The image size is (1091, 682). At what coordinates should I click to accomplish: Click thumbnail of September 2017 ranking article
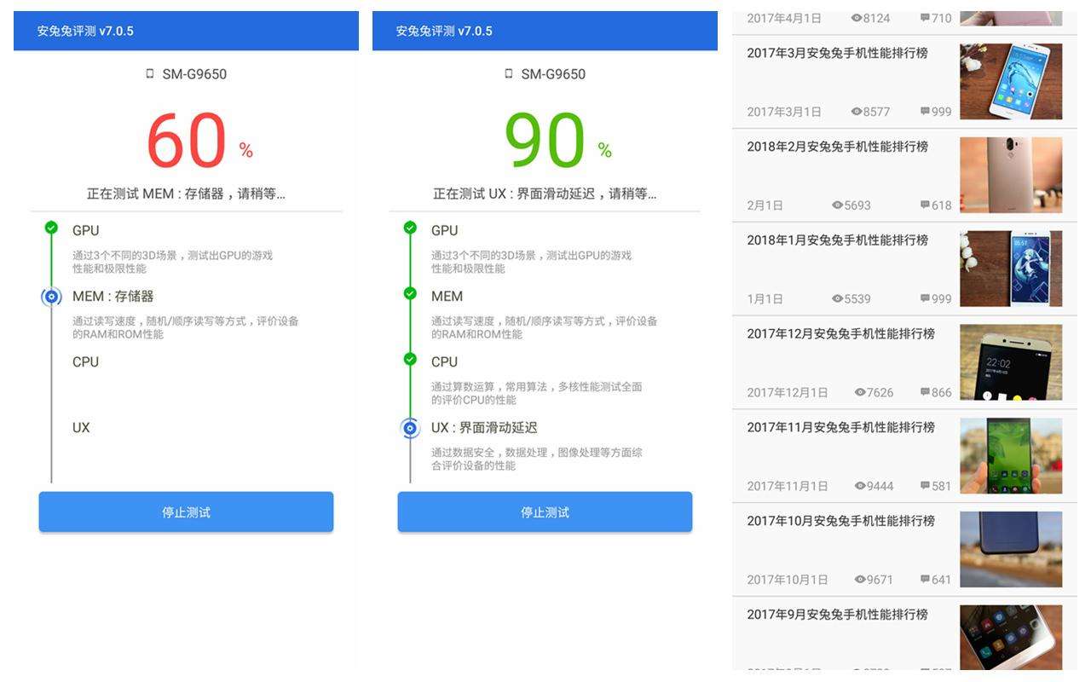point(1011,638)
